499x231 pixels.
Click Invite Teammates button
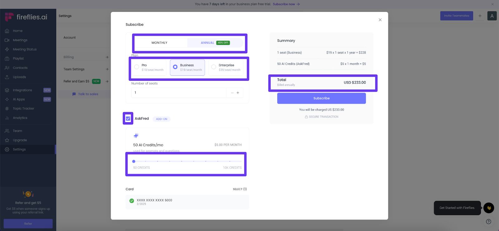tap(457, 16)
